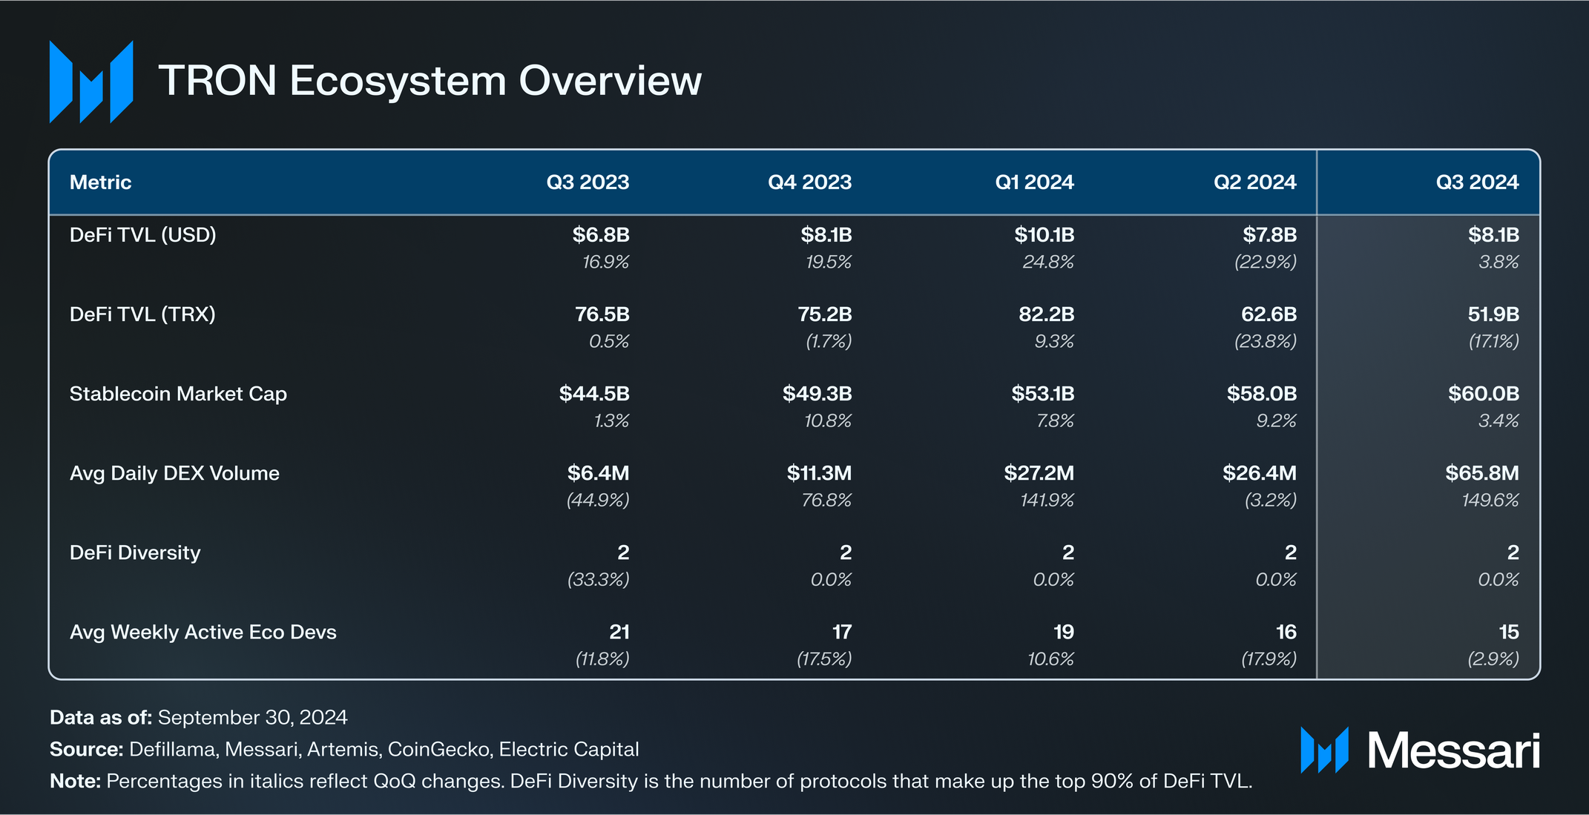Viewport: 1589px width, 815px height.
Task: Click the DeFi Diversity row label
Action: tap(135, 552)
